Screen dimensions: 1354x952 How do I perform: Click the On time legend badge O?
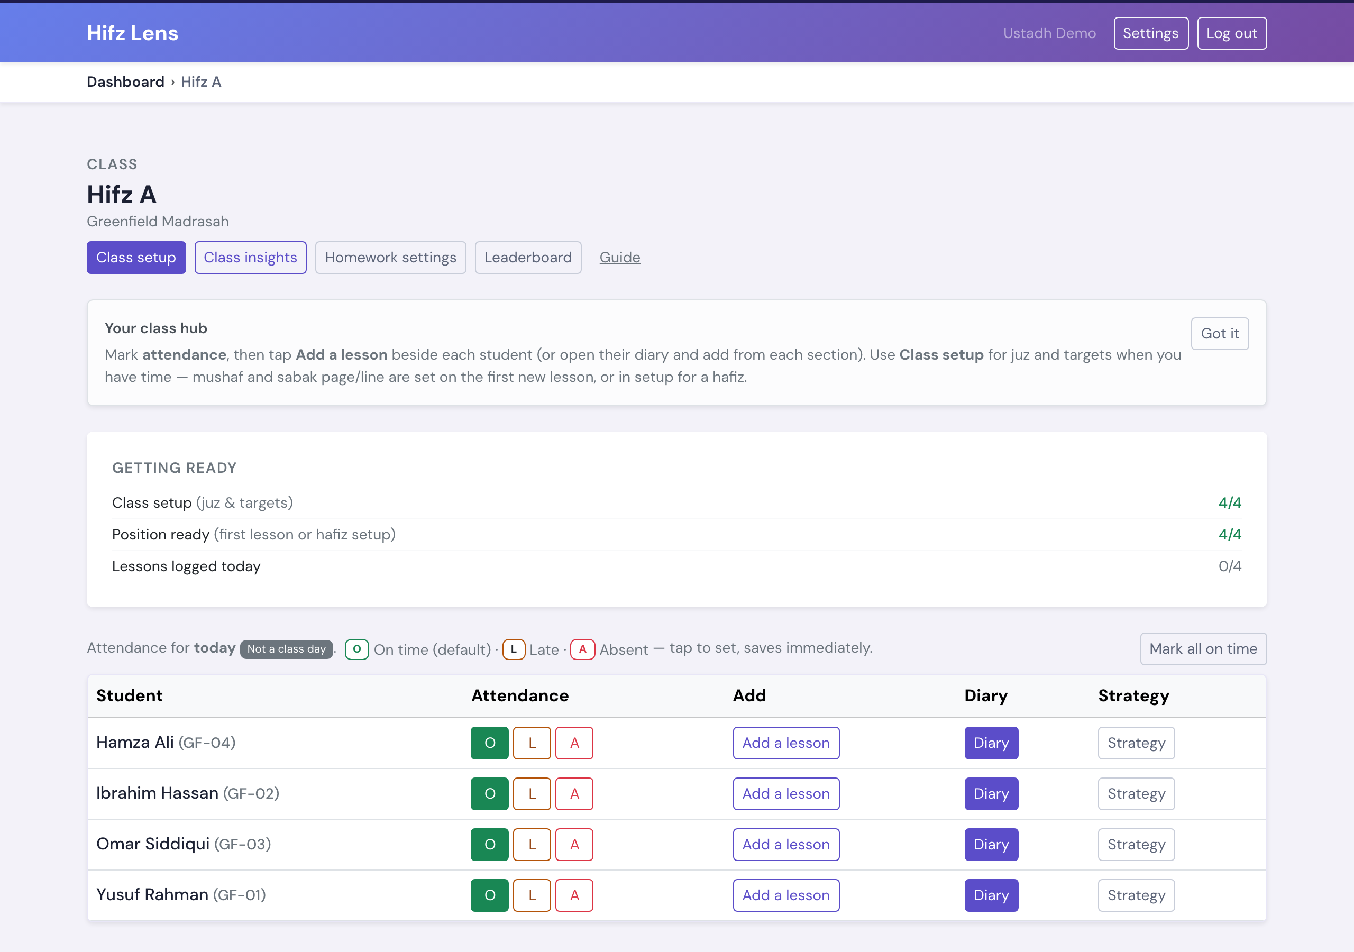357,649
